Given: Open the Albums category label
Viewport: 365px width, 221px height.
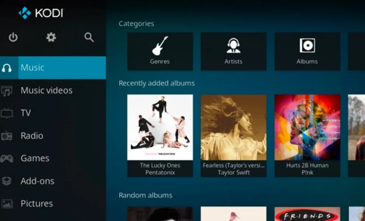Looking at the screenshot, I should pyautogui.click(x=307, y=62).
